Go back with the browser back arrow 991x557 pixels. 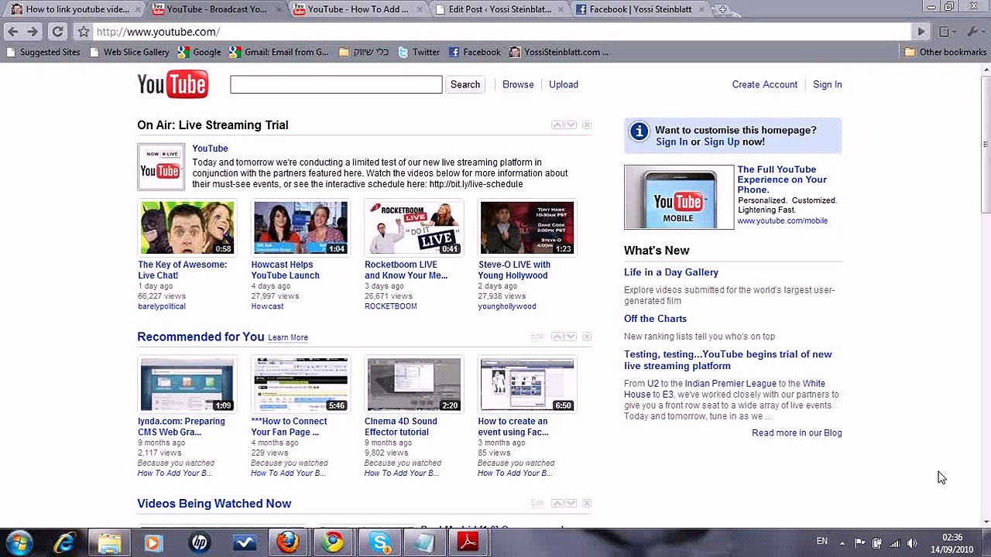pos(12,32)
